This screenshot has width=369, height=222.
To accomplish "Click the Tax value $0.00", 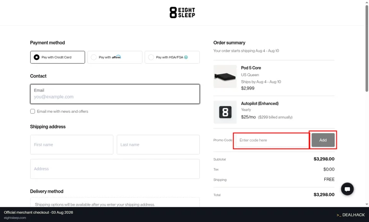I will (329, 169).
